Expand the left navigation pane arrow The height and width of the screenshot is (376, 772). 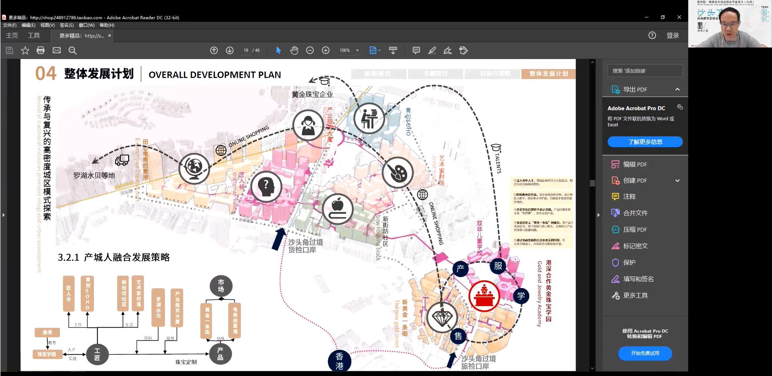[x=3, y=215]
